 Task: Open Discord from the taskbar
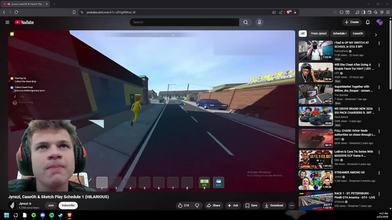[43, 215]
